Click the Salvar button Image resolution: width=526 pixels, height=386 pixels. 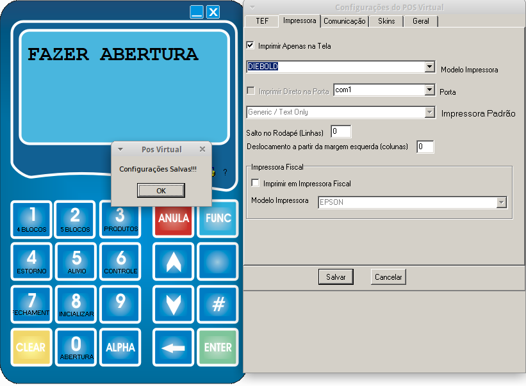click(x=336, y=277)
